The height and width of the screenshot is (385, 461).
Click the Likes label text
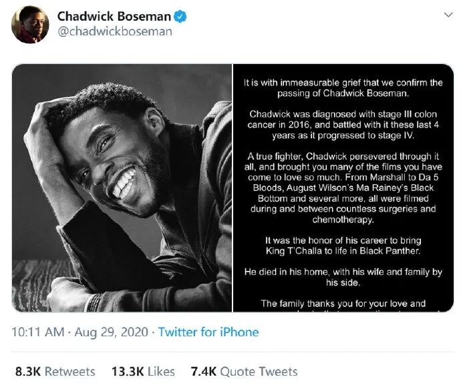coord(161,372)
